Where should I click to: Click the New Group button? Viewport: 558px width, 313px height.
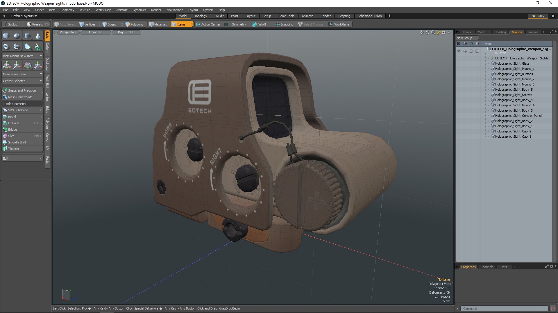tap(467, 38)
